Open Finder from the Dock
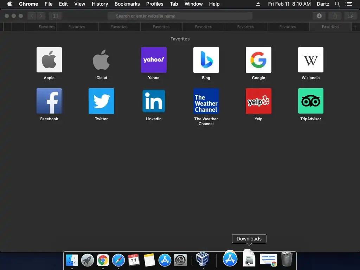 point(72,260)
